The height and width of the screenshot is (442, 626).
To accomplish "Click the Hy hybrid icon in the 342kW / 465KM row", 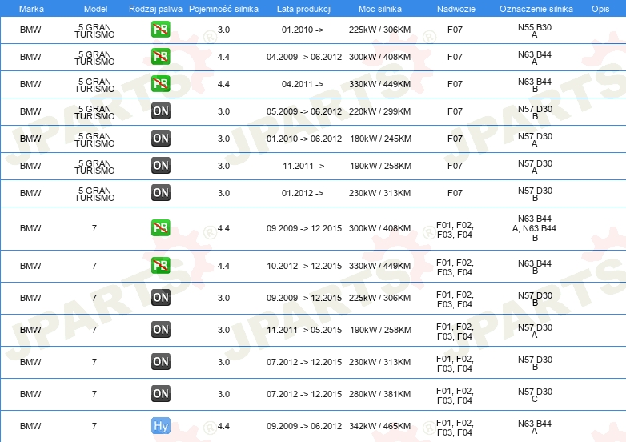I will [160, 426].
